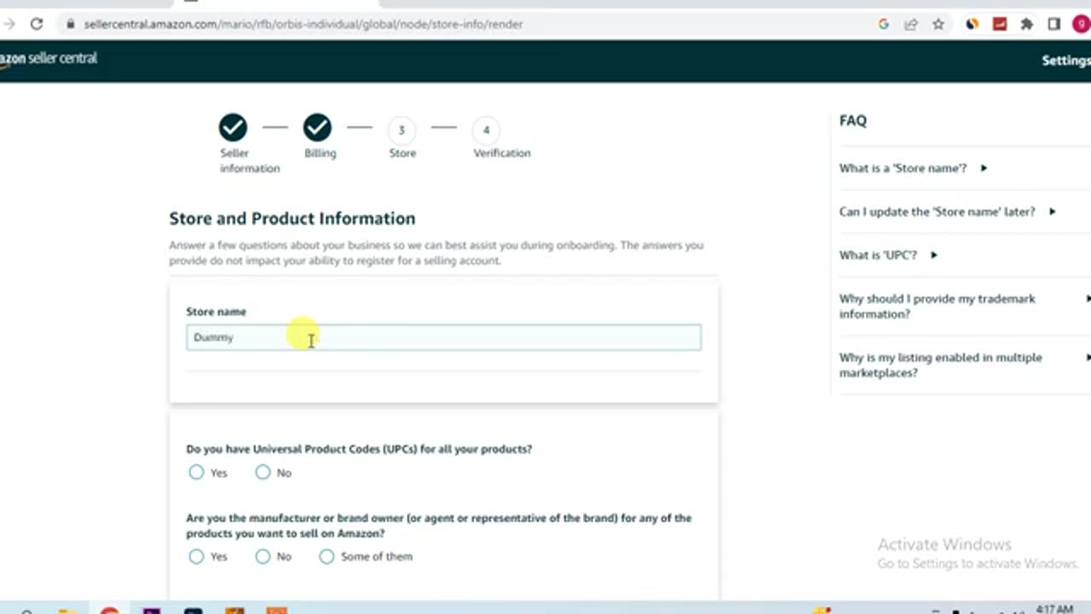Click the Billing checkmark step
The width and height of the screenshot is (1091, 614).
[317, 128]
